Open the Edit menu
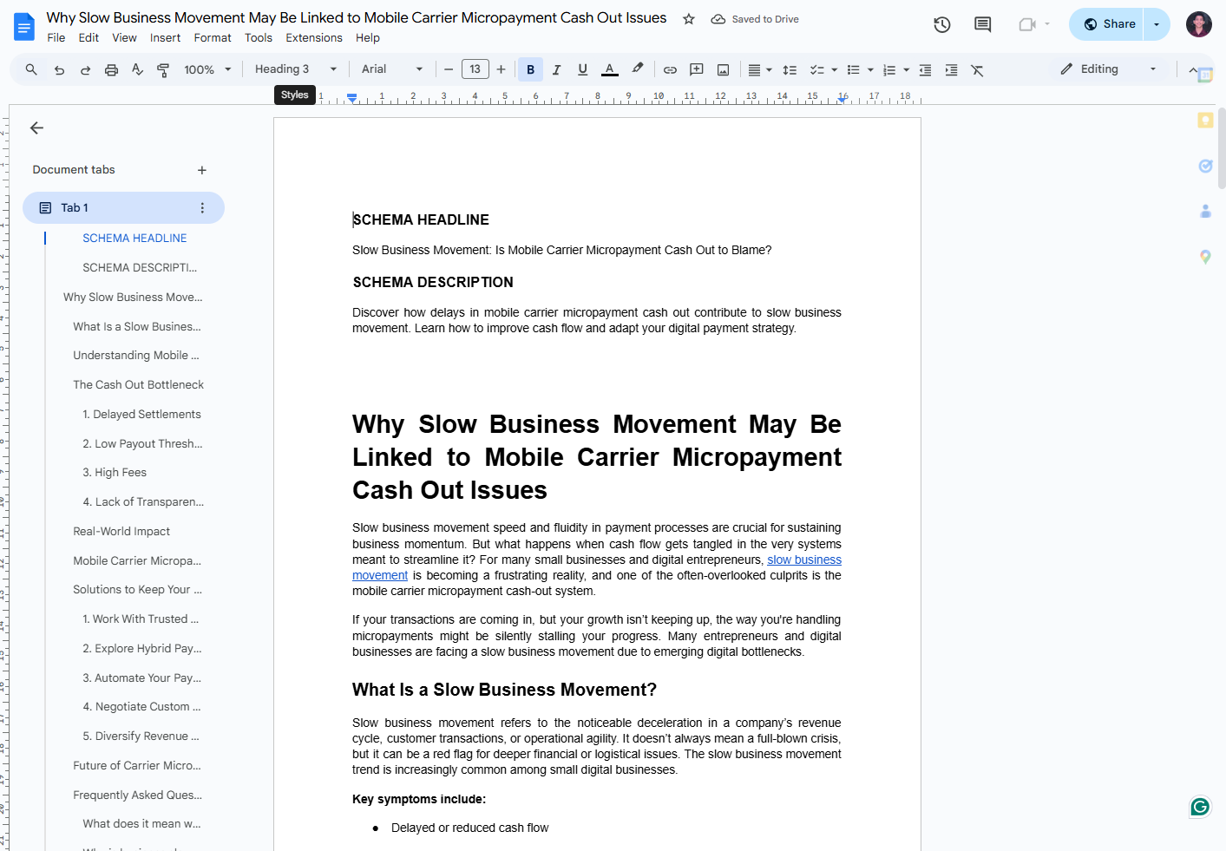 tap(89, 38)
